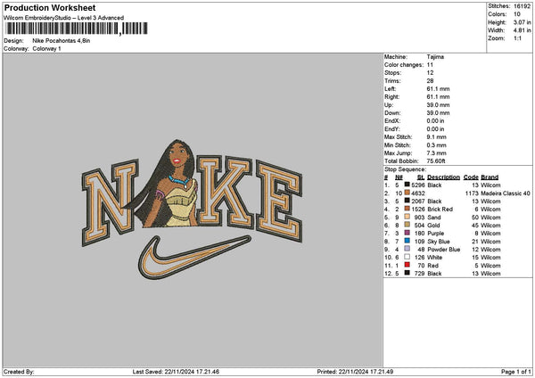Select the 'Right:' measurement label
Viewport: 535px width, 378px height.
(x=391, y=97)
